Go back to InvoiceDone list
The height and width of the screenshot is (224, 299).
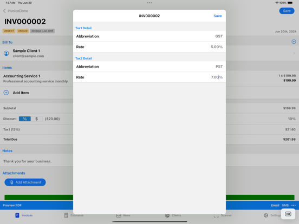point(16,11)
